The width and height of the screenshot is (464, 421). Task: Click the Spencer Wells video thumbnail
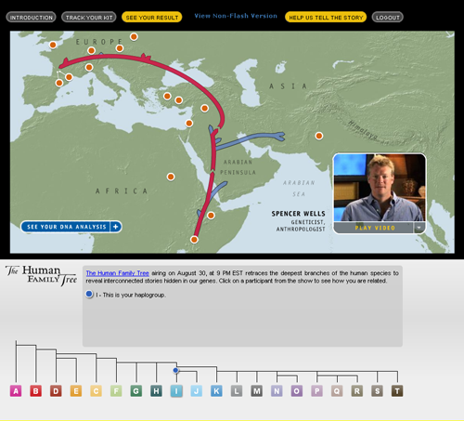pyautogui.click(x=380, y=188)
